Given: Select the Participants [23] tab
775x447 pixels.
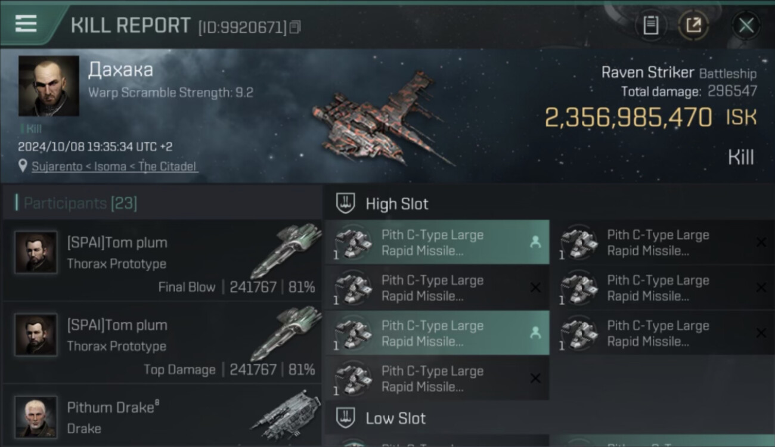Looking at the screenshot, I should [80, 203].
